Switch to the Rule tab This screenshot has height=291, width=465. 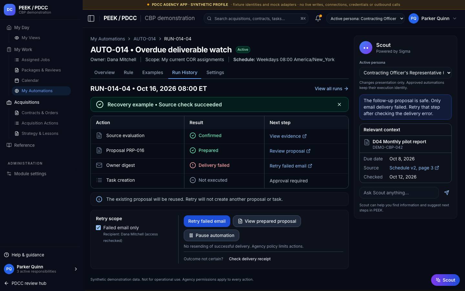[129, 72]
